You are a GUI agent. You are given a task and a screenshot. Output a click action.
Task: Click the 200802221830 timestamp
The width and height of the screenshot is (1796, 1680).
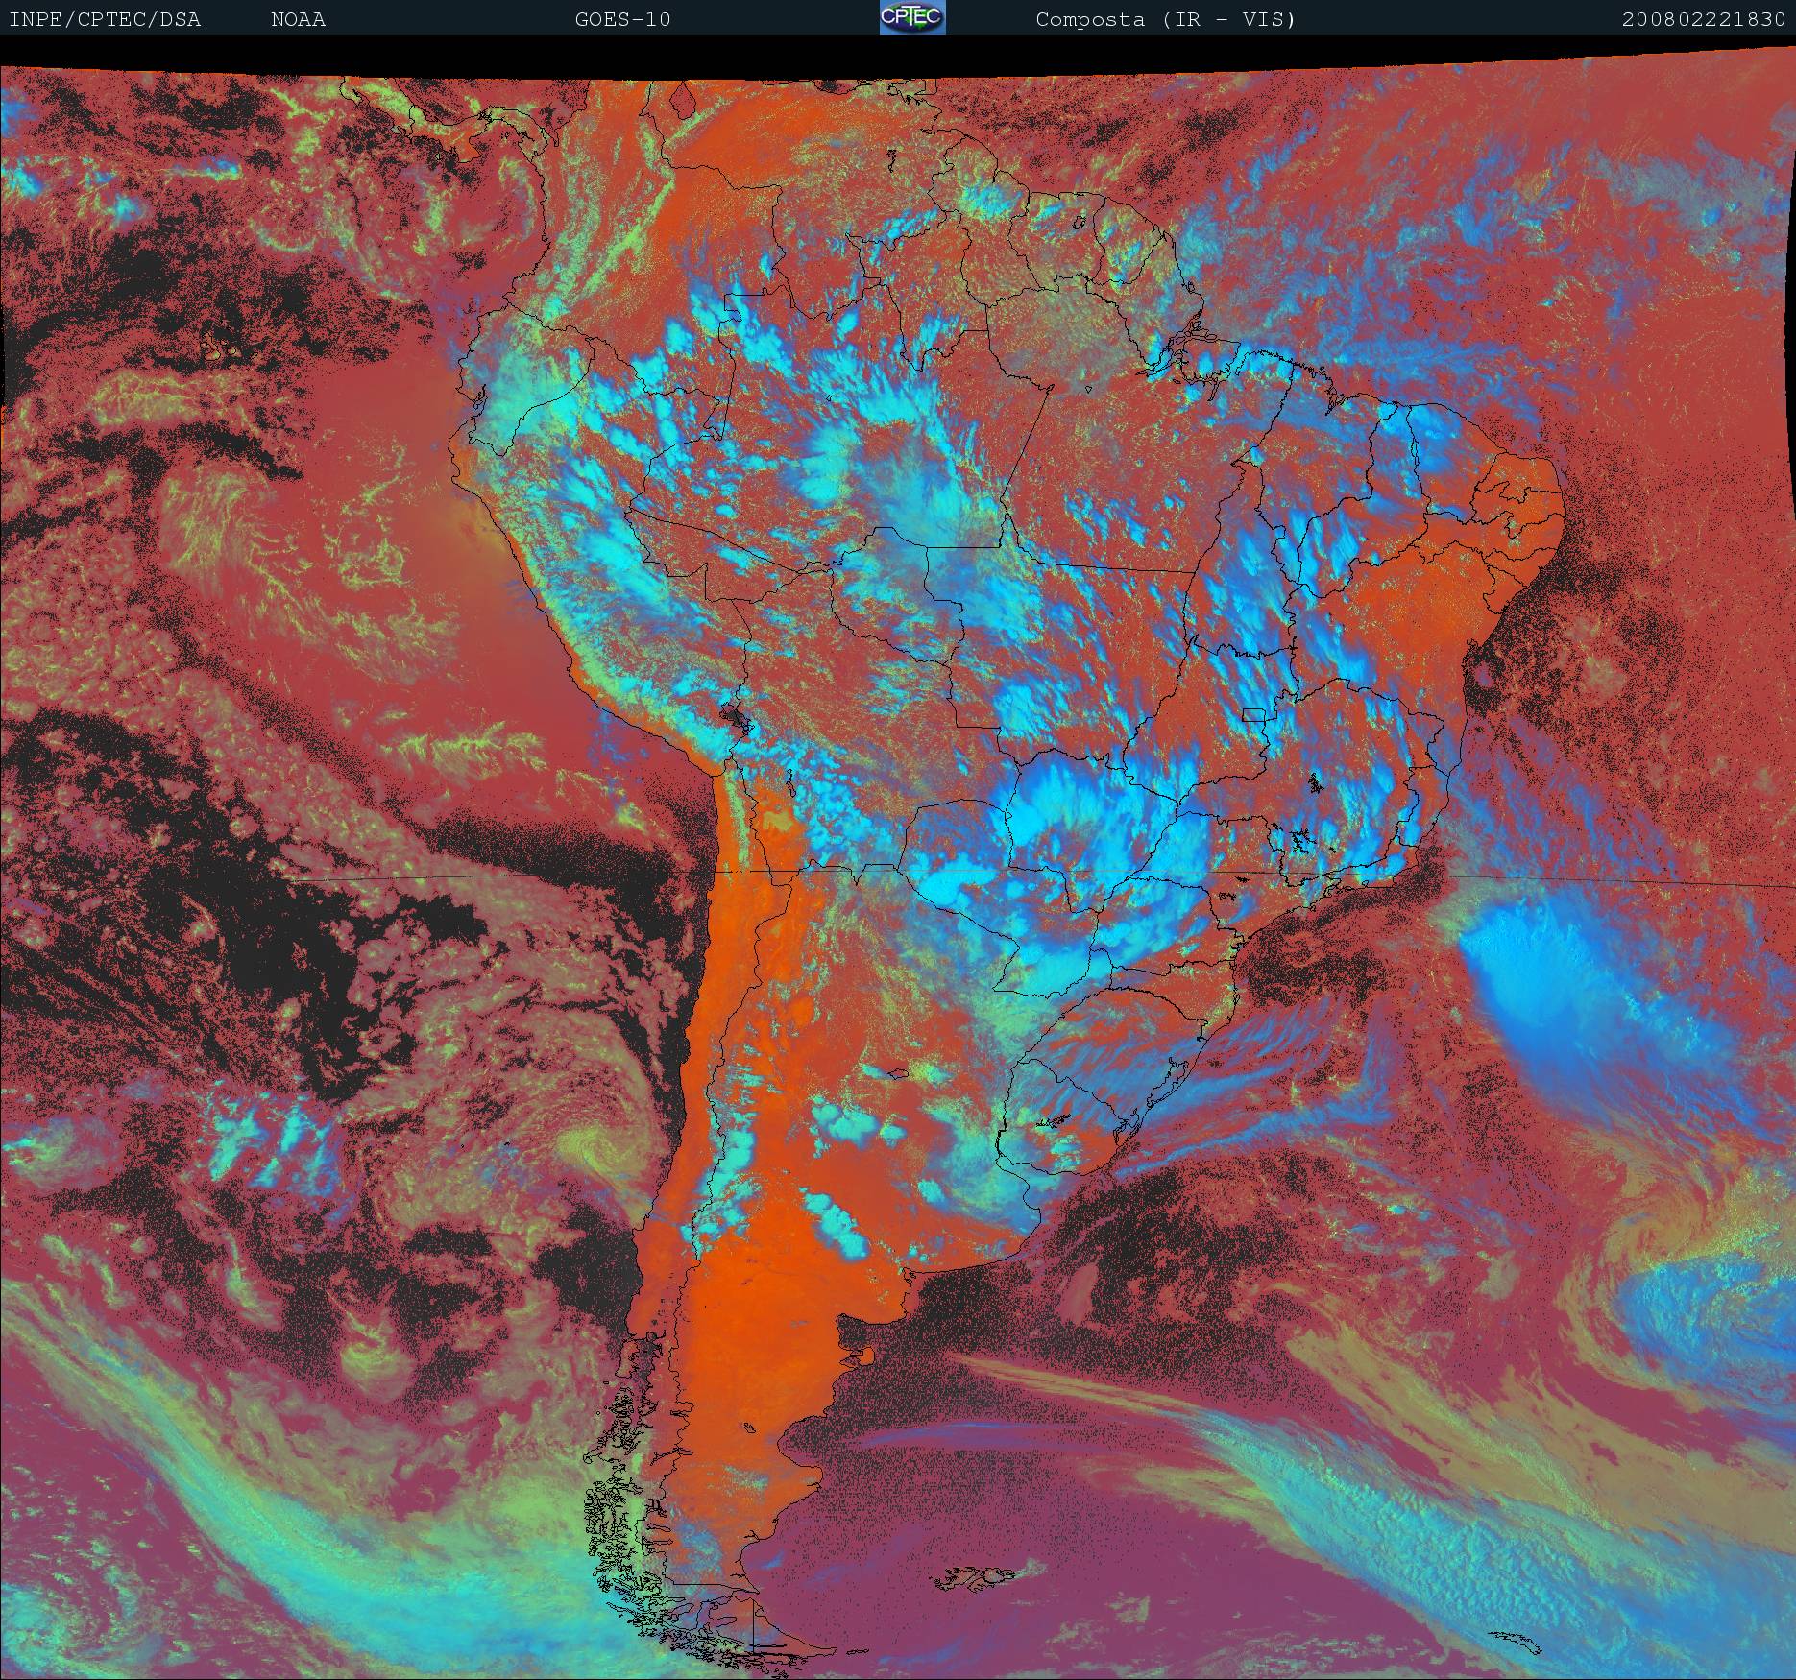[1703, 20]
